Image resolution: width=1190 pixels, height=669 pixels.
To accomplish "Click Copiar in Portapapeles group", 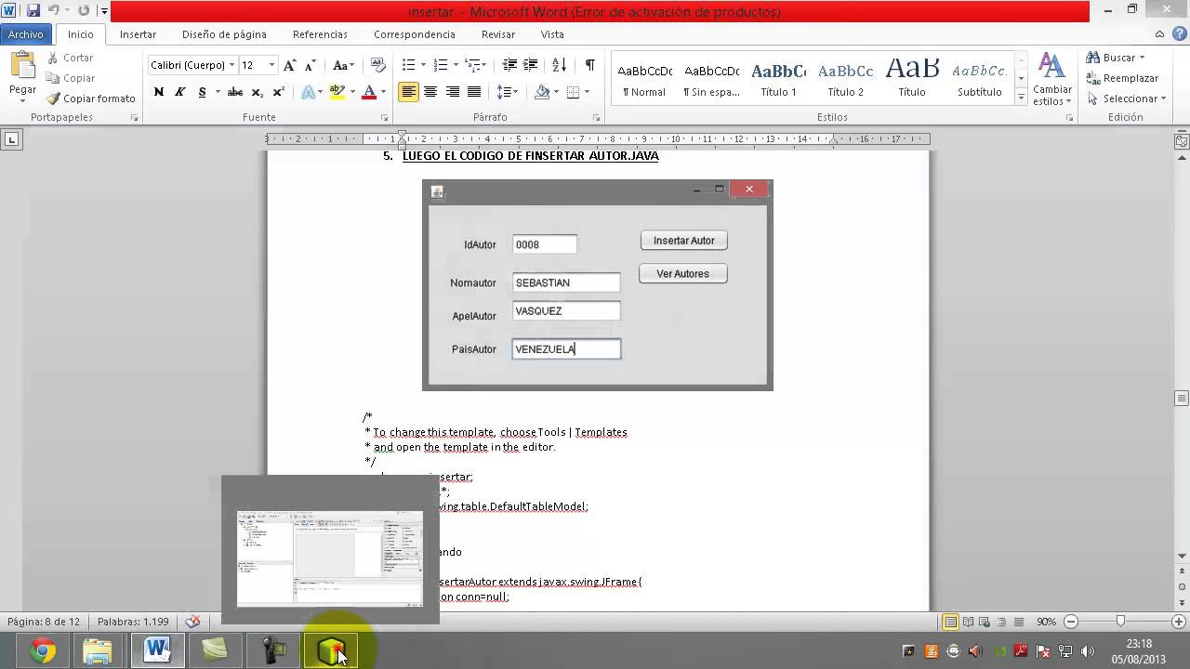I will (x=71, y=78).
